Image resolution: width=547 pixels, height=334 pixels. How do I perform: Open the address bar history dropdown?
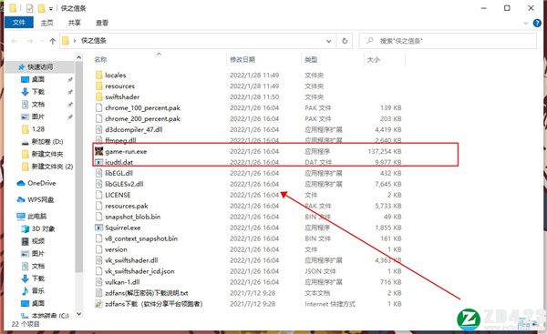[328, 41]
